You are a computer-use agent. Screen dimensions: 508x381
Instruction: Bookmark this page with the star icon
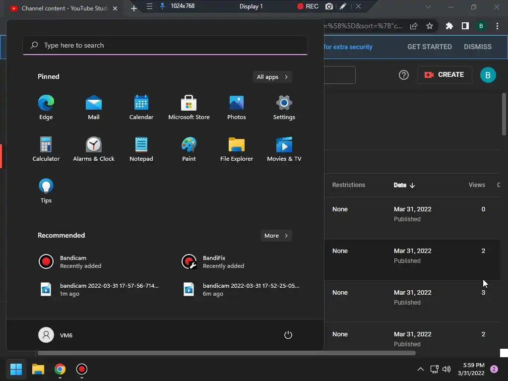point(430,26)
